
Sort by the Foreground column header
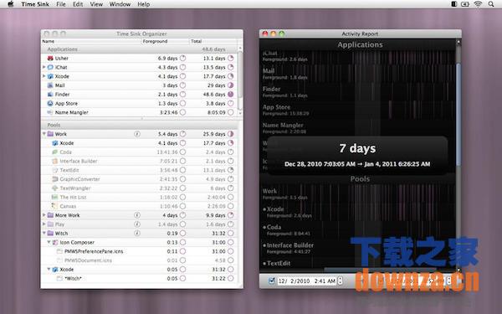click(x=166, y=41)
